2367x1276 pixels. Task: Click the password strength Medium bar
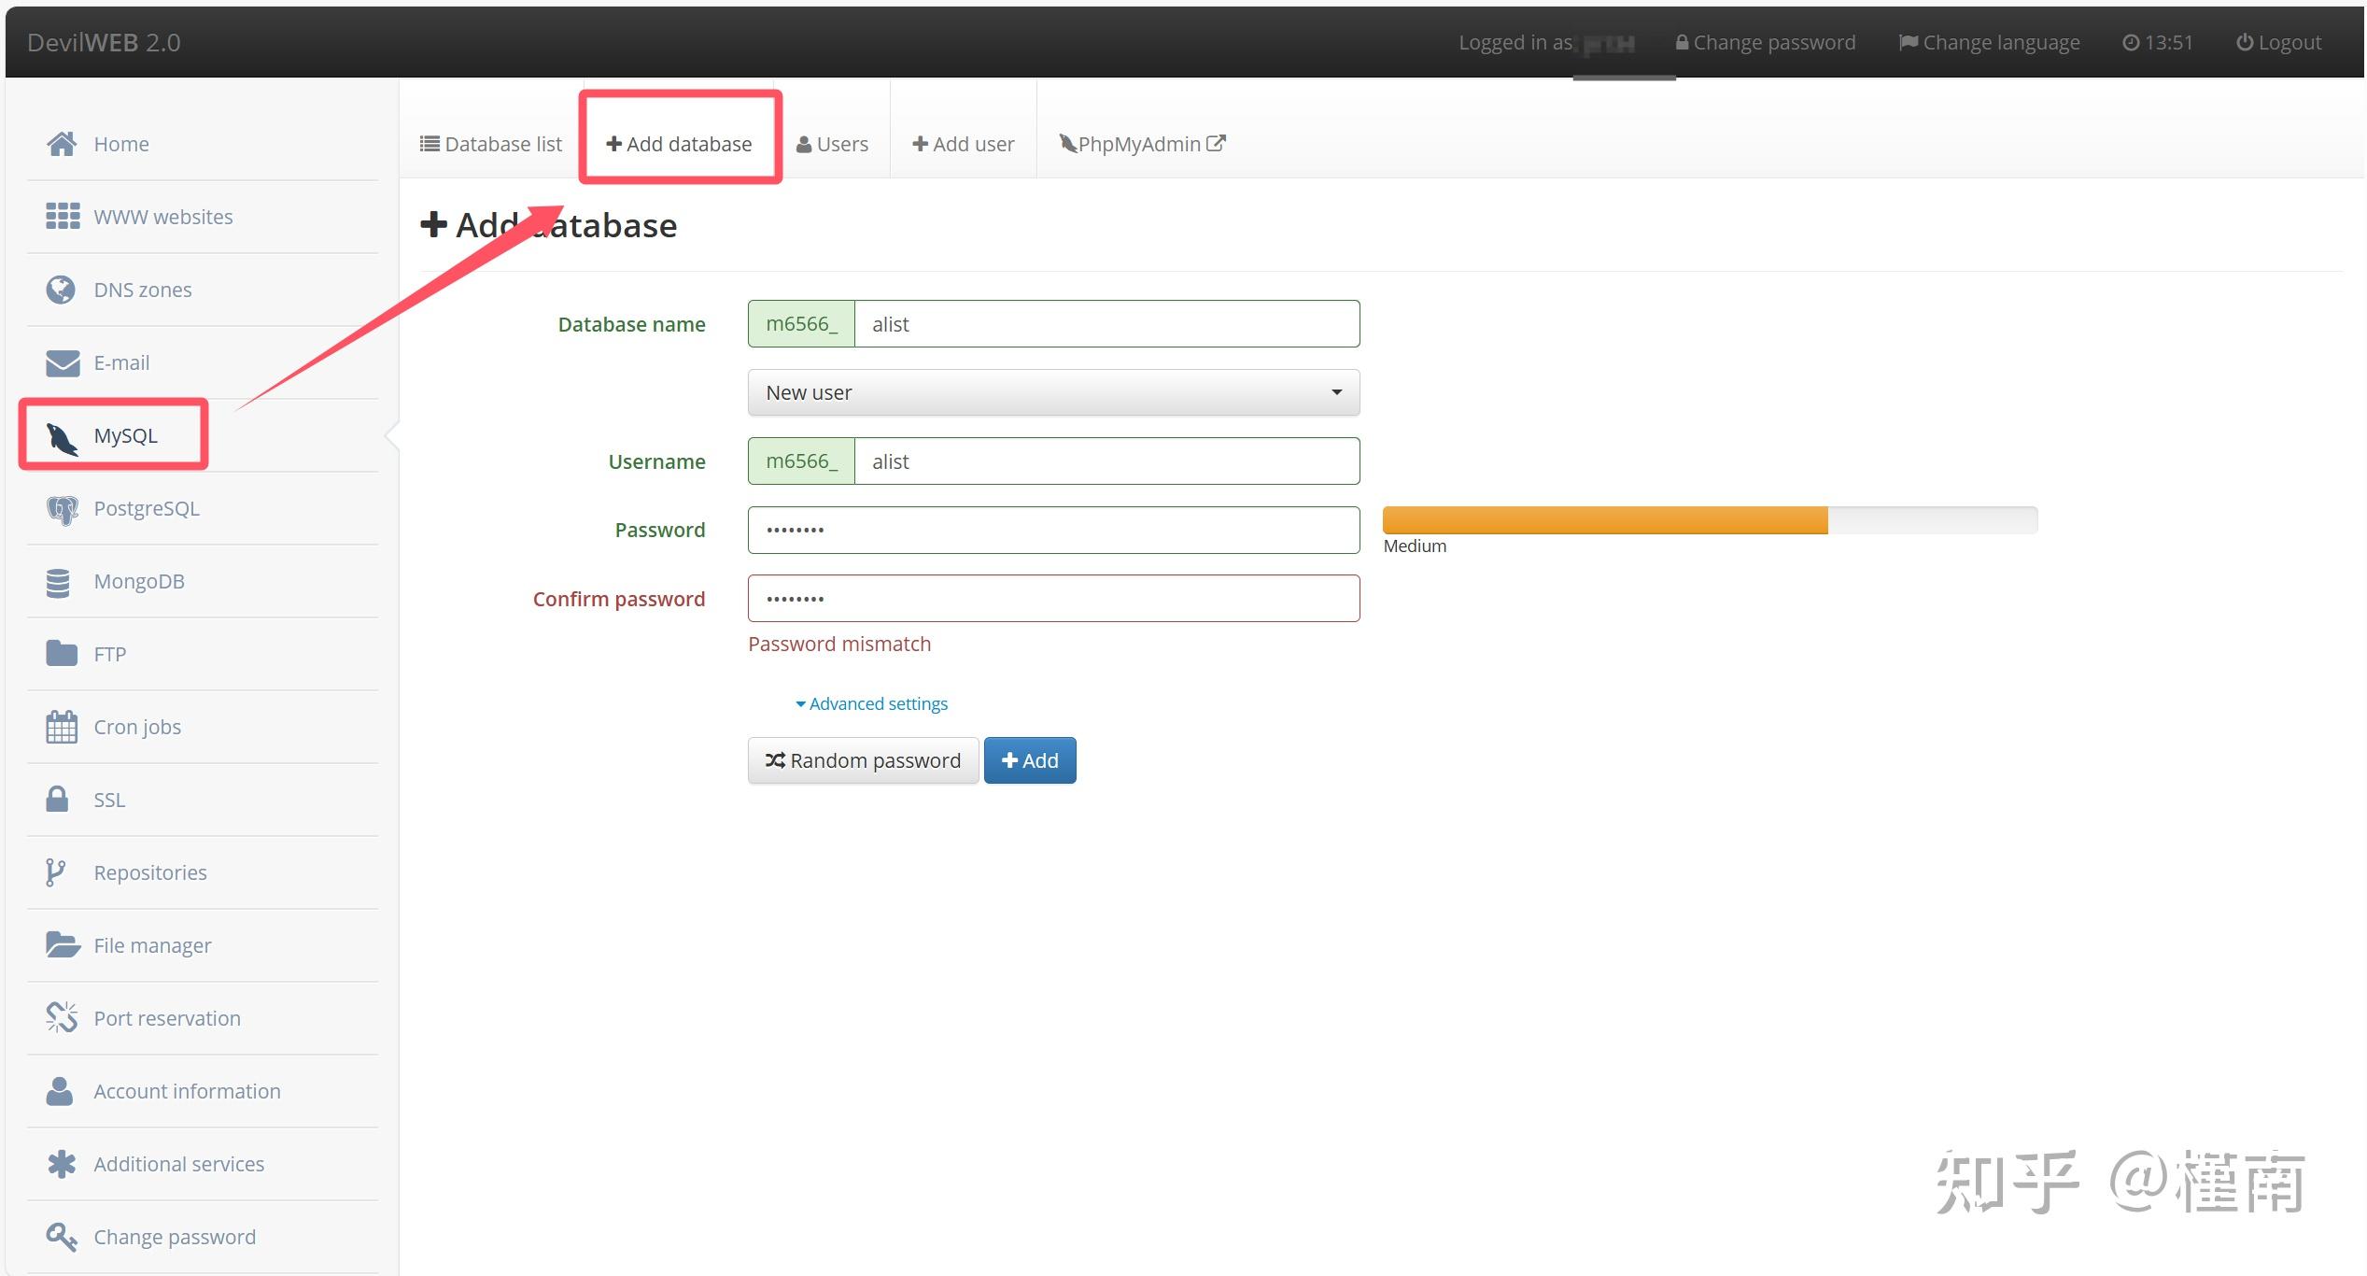(x=1604, y=520)
